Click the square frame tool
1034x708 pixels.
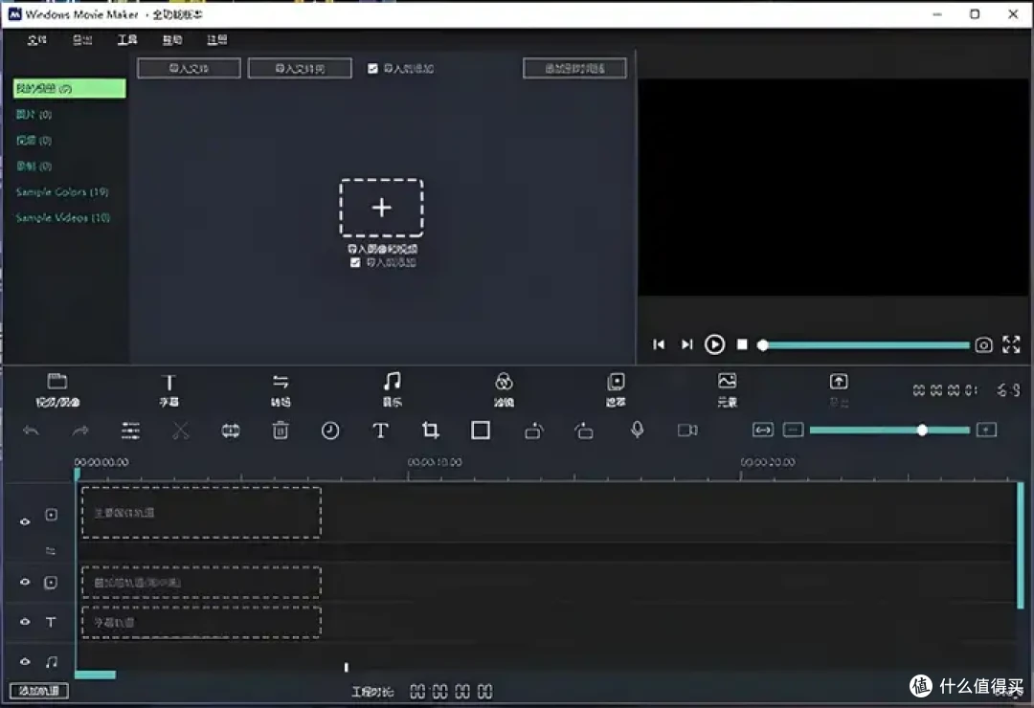pos(481,431)
